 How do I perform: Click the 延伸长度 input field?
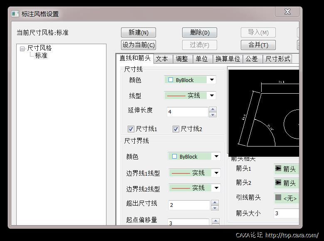(188, 112)
